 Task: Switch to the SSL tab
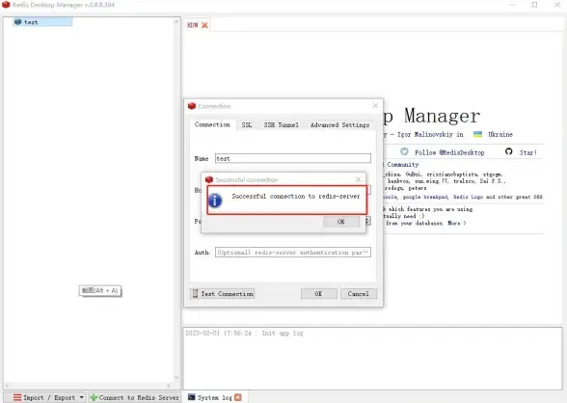coord(247,124)
